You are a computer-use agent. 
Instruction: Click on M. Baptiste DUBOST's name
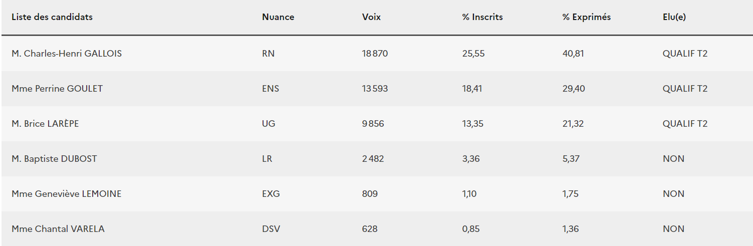click(x=54, y=159)
